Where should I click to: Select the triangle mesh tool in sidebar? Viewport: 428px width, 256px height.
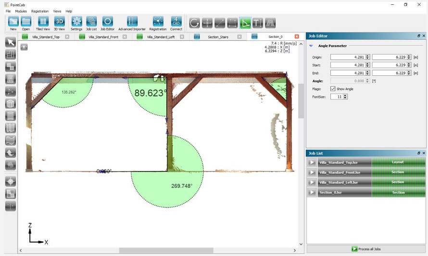(x=11, y=92)
